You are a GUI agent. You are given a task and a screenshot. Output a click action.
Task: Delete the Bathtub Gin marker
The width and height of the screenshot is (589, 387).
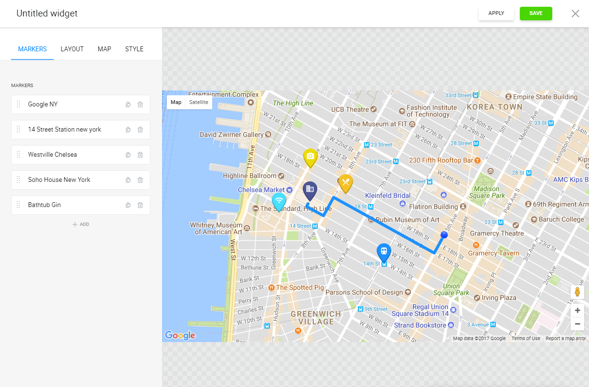[140, 205]
